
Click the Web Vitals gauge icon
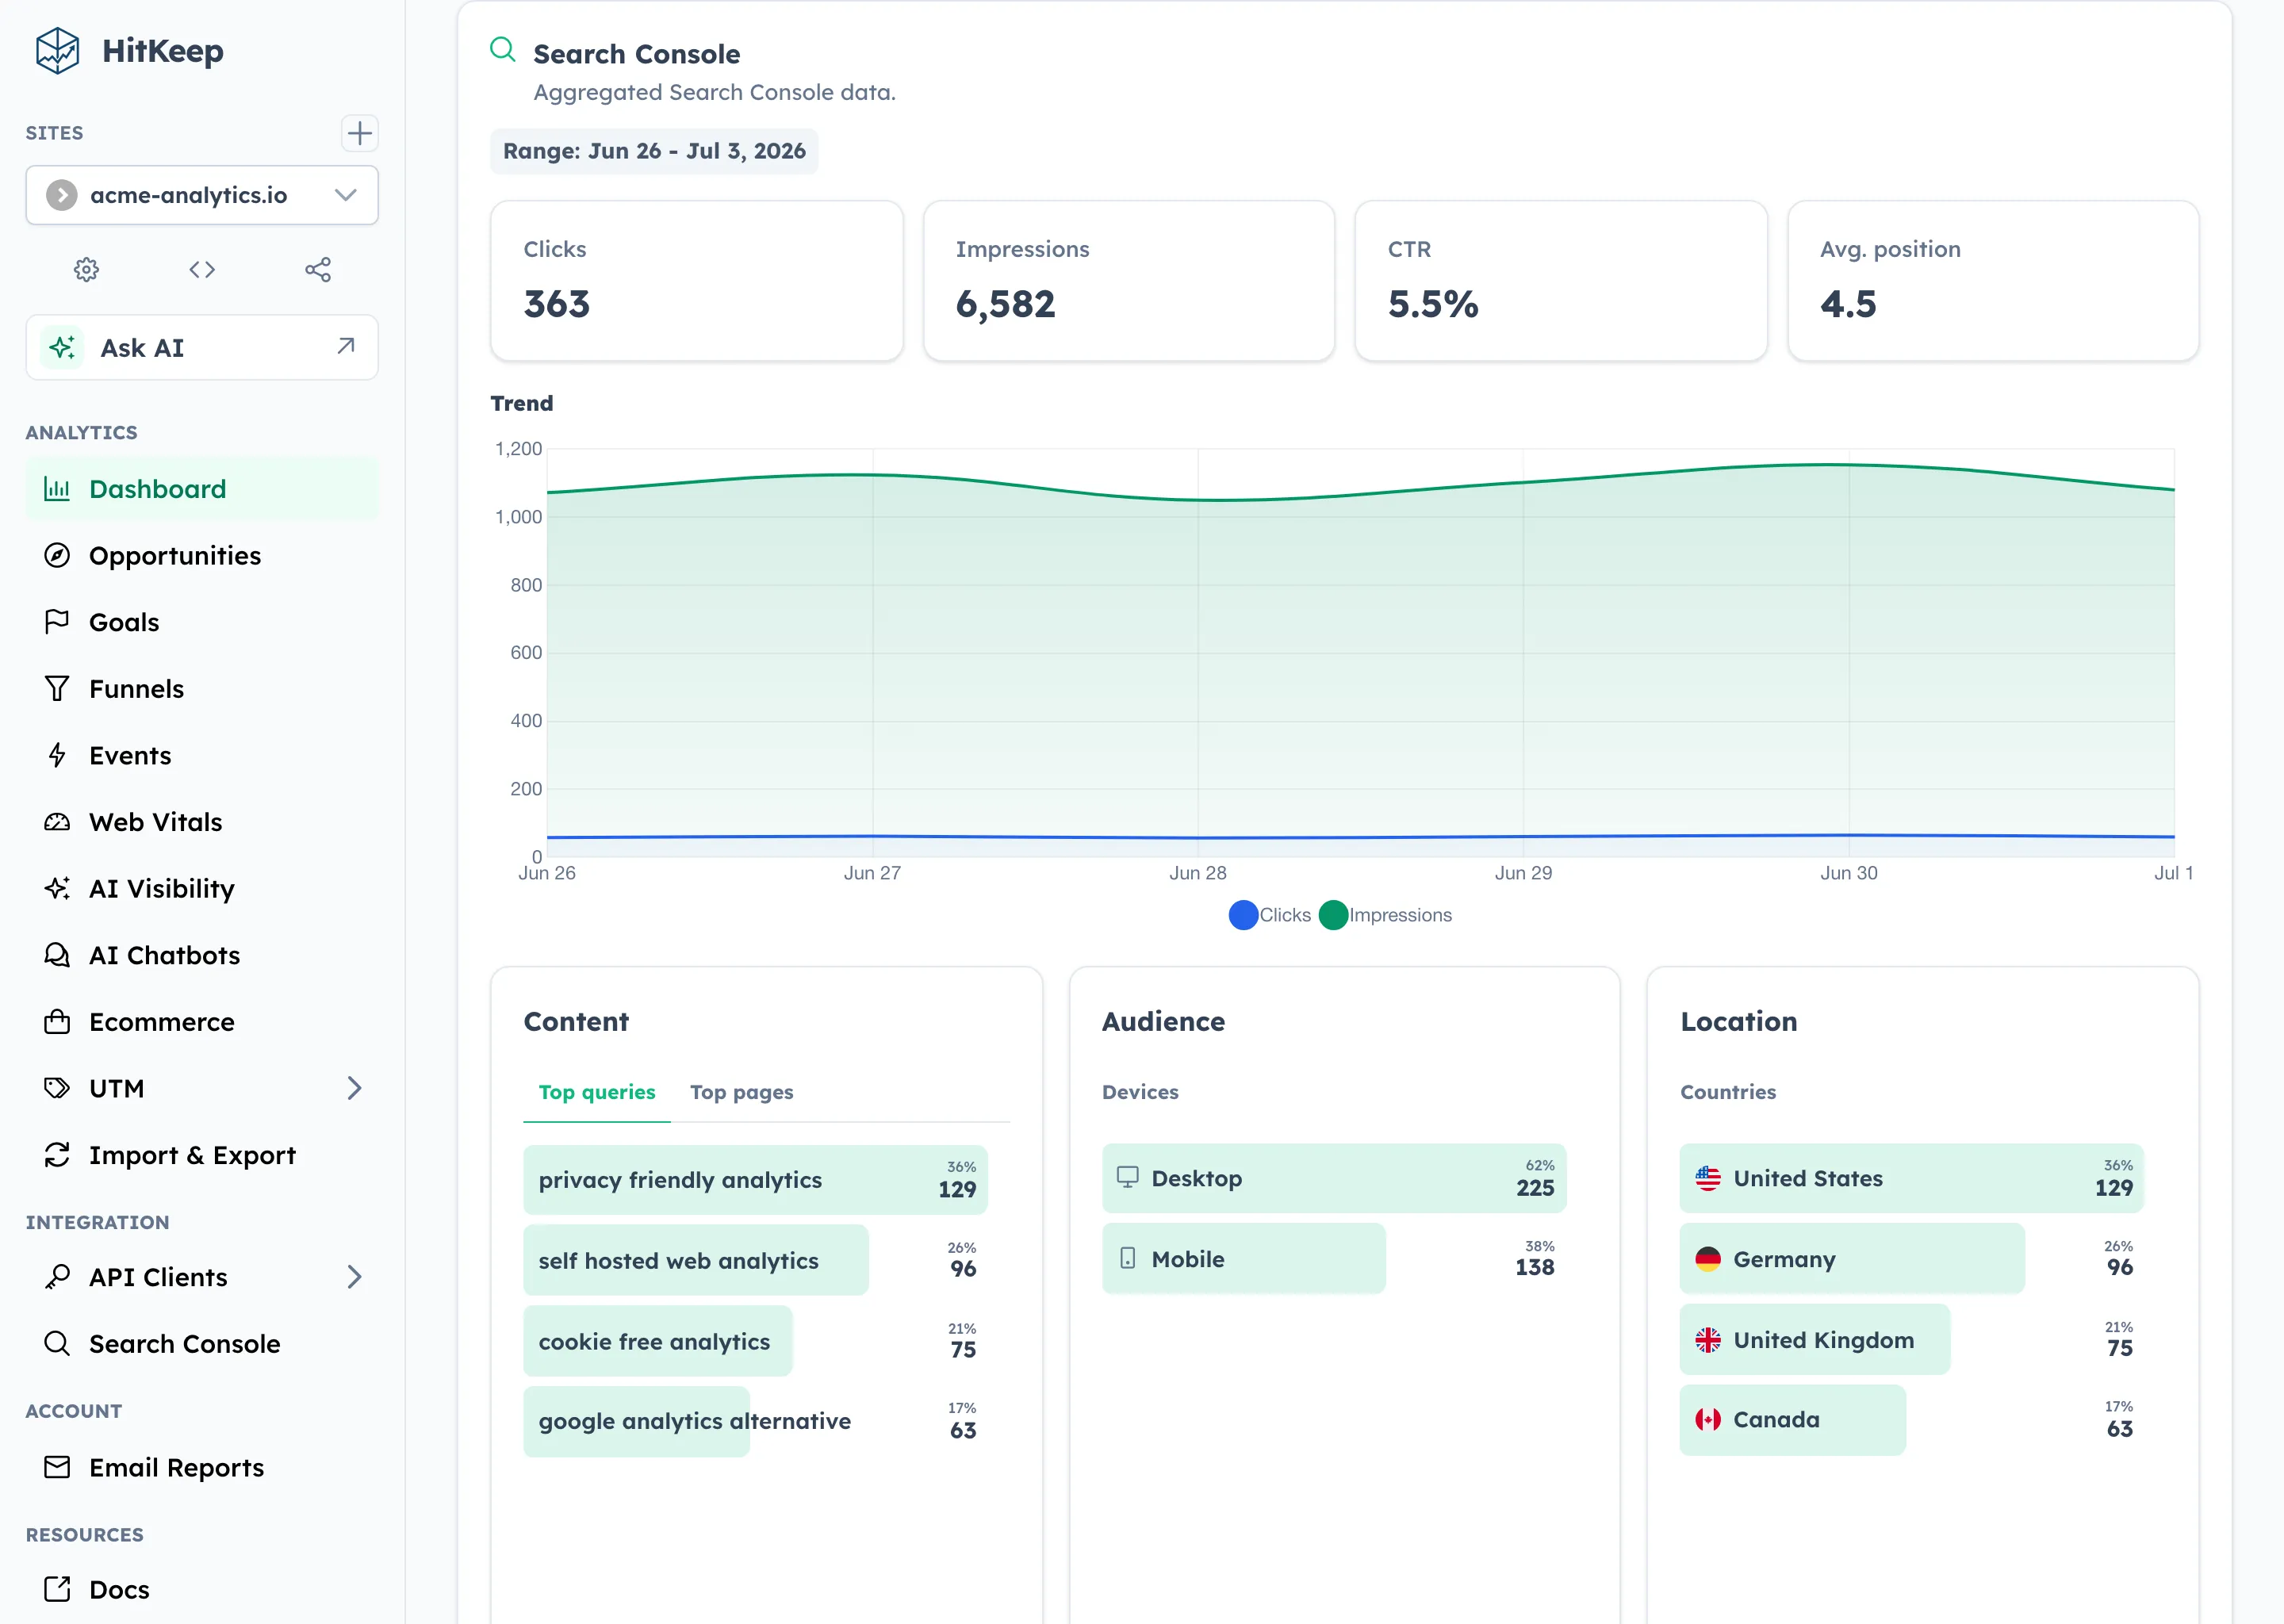[x=57, y=822]
